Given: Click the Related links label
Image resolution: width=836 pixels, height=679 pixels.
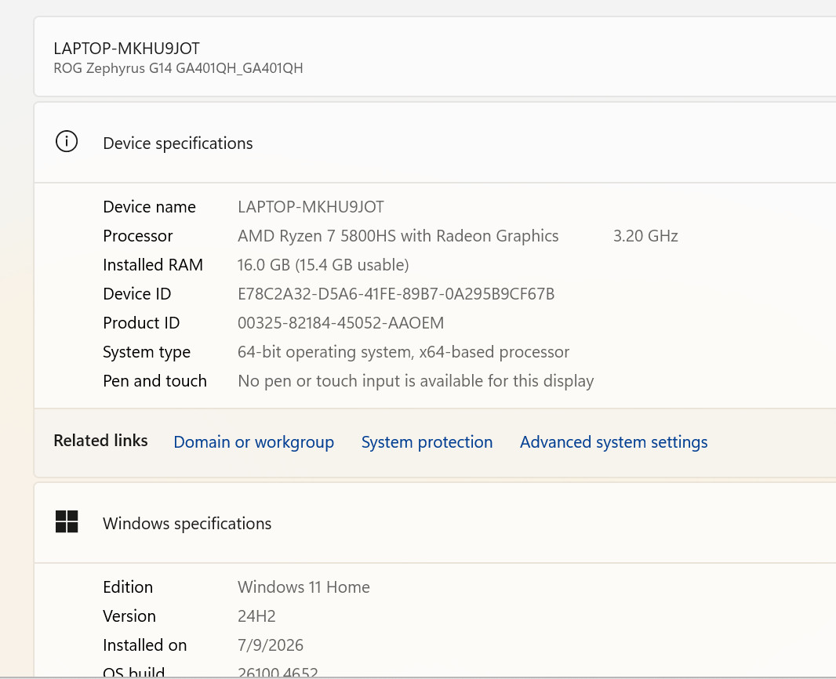Looking at the screenshot, I should pos(100,441).
